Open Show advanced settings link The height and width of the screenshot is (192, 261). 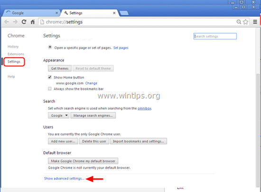64,179
